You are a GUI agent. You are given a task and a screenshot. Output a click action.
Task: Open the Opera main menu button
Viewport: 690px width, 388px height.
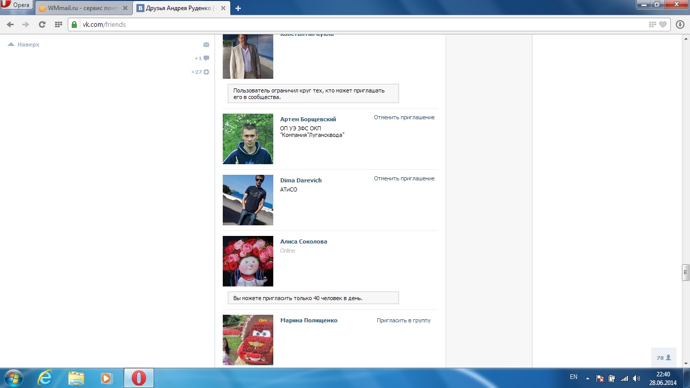(x=17, y=5)
